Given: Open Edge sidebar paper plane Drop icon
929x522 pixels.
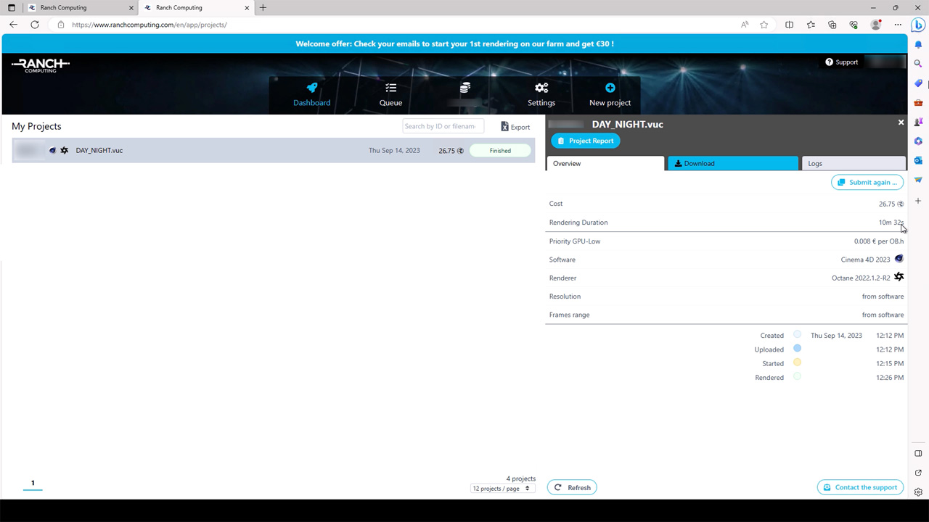Looking at the screenshot, I should (x=918, y=180).
